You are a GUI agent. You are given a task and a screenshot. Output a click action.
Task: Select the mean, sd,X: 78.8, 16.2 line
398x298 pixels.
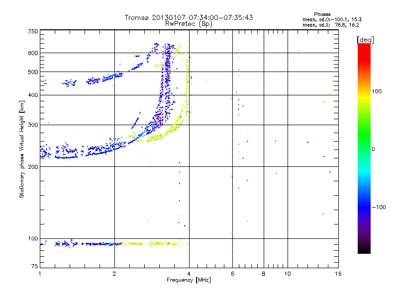(331, 25)
